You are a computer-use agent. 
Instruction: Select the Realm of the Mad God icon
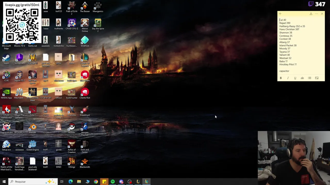click(6, 164)
